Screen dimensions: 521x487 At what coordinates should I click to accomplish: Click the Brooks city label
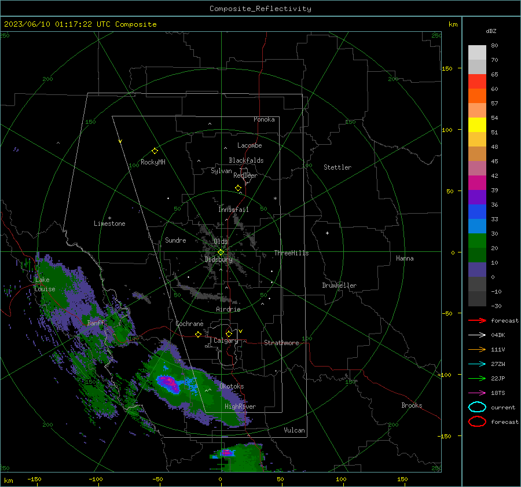pos(412,405)
